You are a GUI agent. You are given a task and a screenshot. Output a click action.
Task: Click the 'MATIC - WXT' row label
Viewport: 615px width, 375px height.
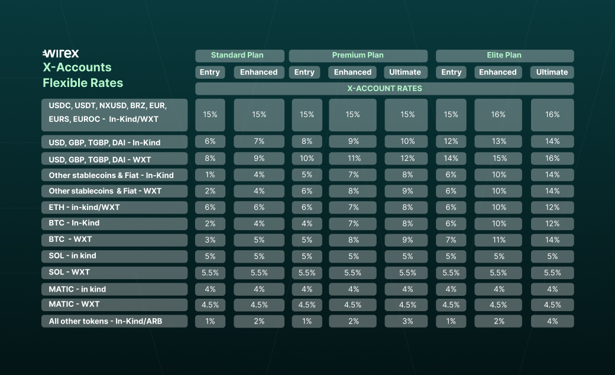point(115,305)
